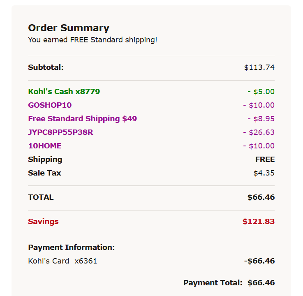Click Free Standard Shipping $49 promo
The width and height of the screenshot is (303, 296).
click(83, 119)
